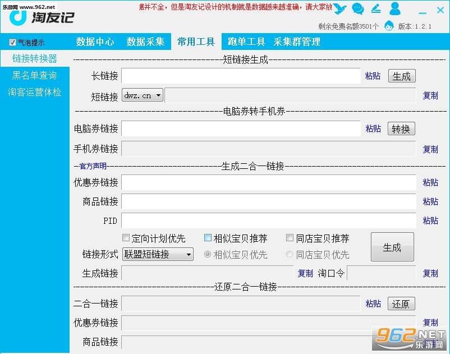Image resolution: width=450 pixels, height=354 pixels.
Task: Click the 淘口令 output field
Action: point(382,273)
